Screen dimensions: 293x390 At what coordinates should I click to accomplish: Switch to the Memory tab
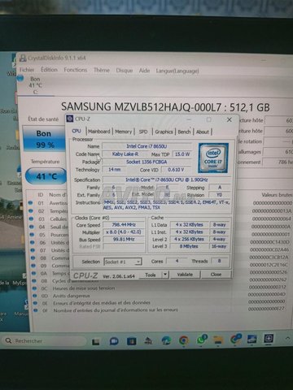(123, 132)
